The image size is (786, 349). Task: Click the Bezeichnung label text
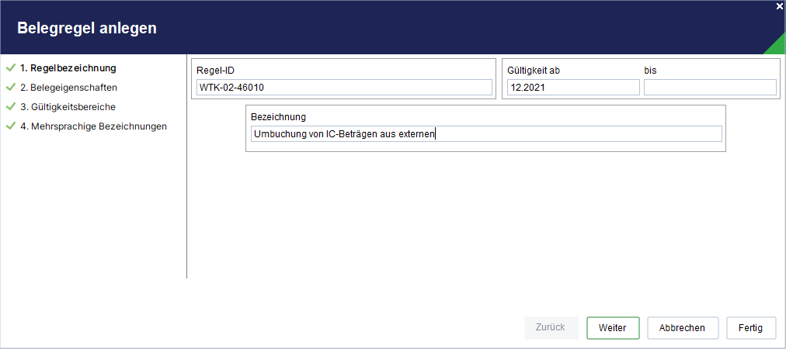[x=278, y=116]
